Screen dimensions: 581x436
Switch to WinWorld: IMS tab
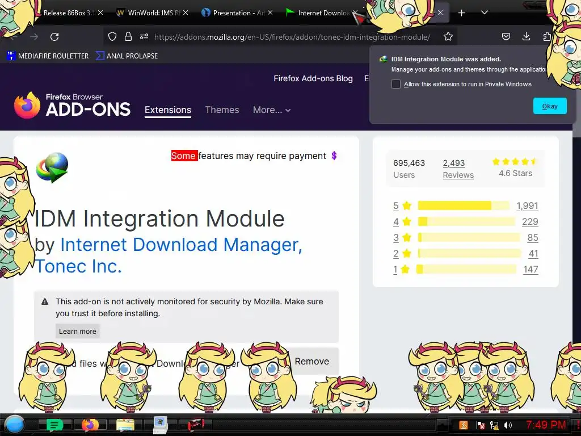[153, 13]
